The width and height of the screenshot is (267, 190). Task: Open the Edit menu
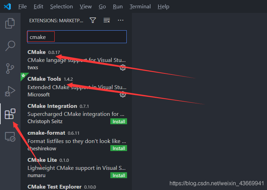click(39, 7)
